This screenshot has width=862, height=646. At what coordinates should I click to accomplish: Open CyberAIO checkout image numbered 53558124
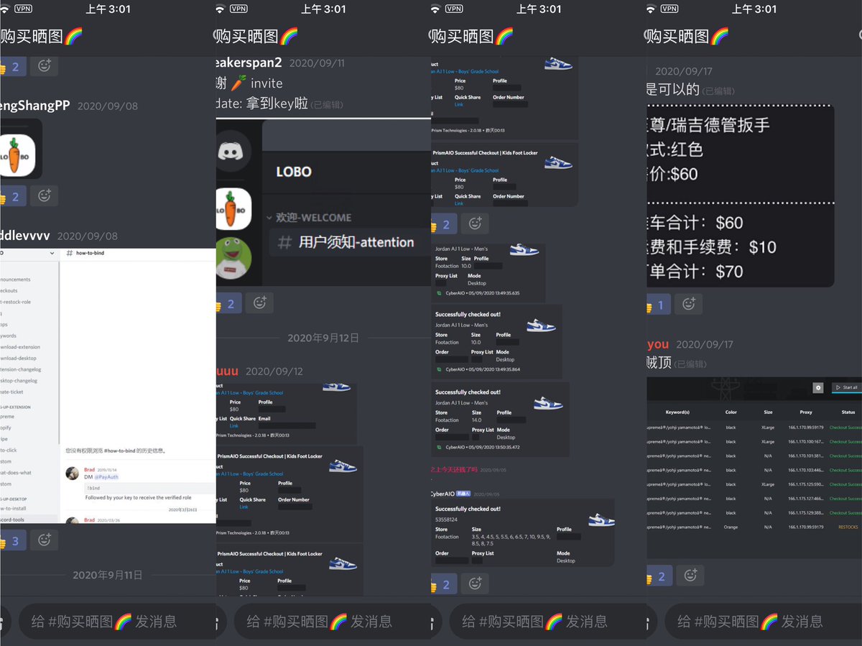click(x=522, y=534)
